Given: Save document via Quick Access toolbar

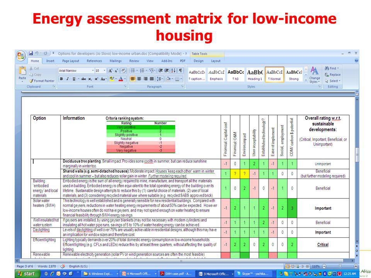Looking at the screenshot, I should [x=31, y=53].
